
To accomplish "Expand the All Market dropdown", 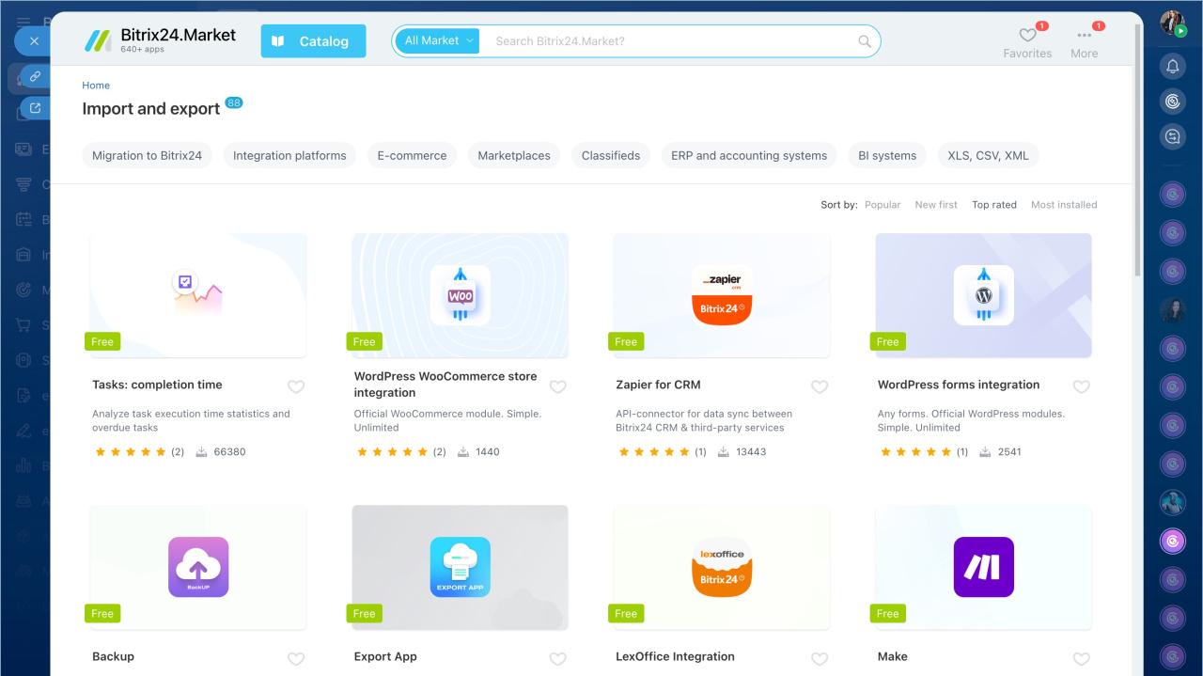I will point(438,41).
